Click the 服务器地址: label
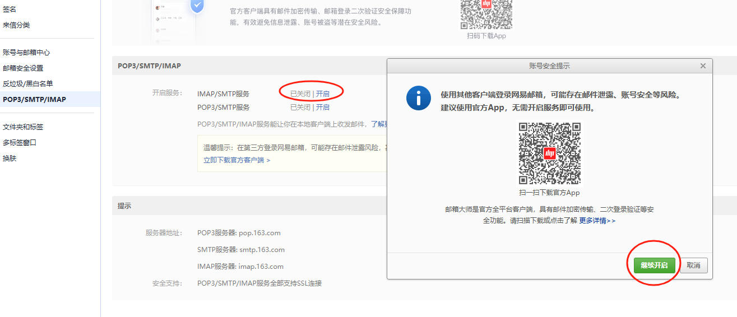 (x=164, y=233)
